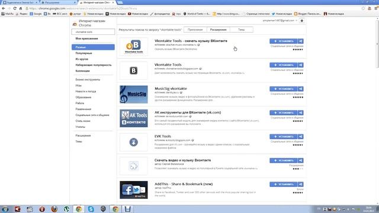Open the Windows Start menu orb
Viewport: 379px width, 213px height.
(5, 209)
